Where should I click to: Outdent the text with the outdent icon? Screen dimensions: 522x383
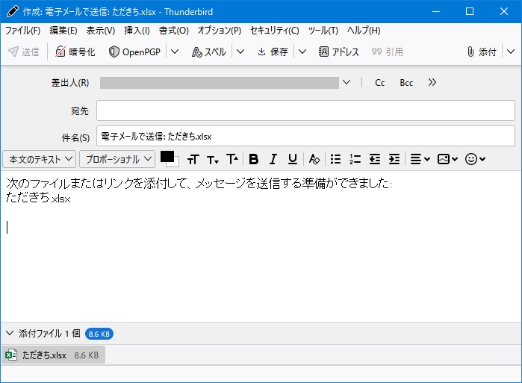[x=375, y=159]
